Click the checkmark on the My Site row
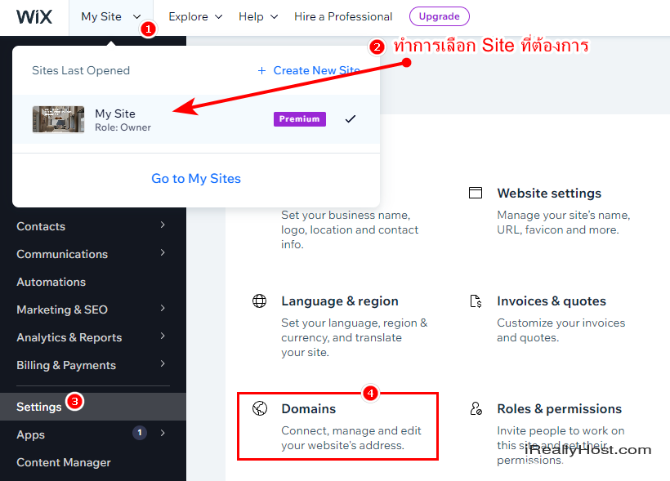Image resolution: width=670 pixels, height=481 pixels. pos(351,118)
